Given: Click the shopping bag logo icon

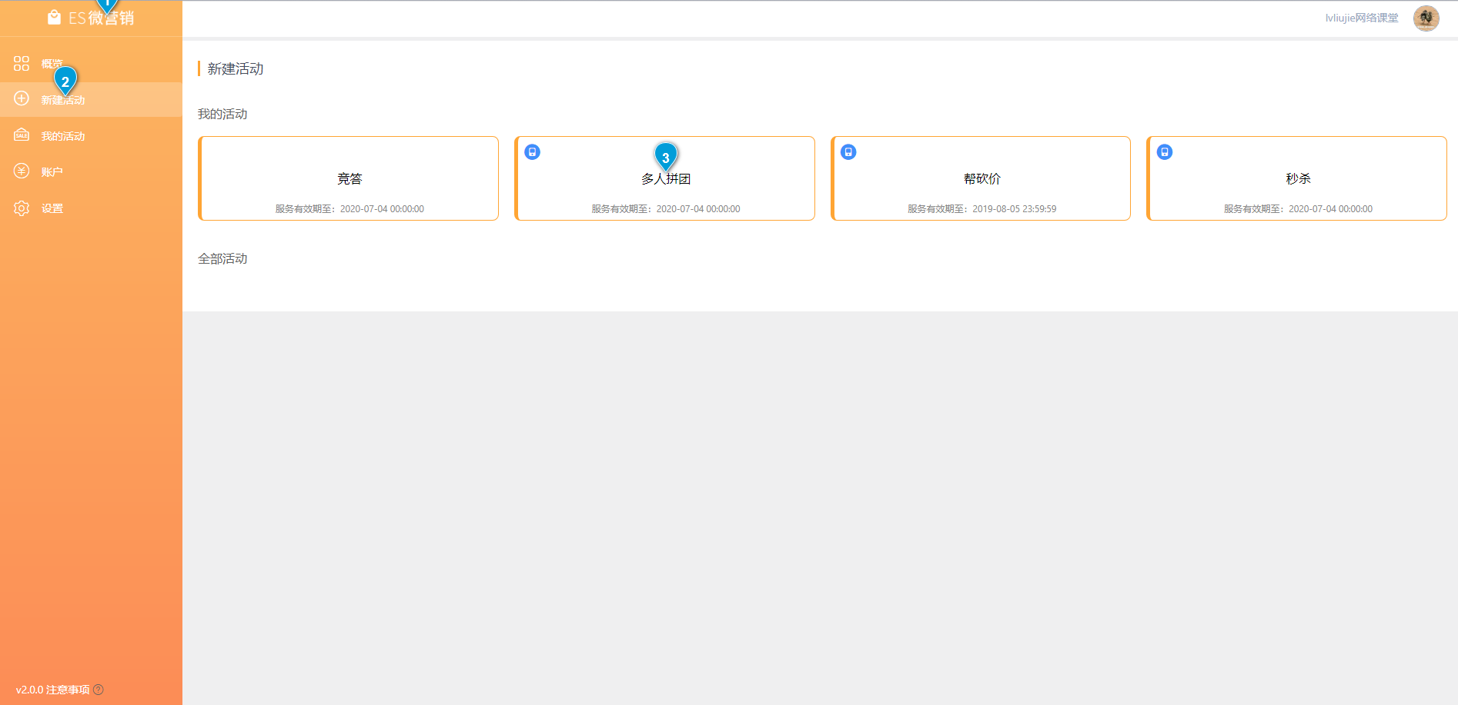Looking at the screenshot, I should (54, 18).
